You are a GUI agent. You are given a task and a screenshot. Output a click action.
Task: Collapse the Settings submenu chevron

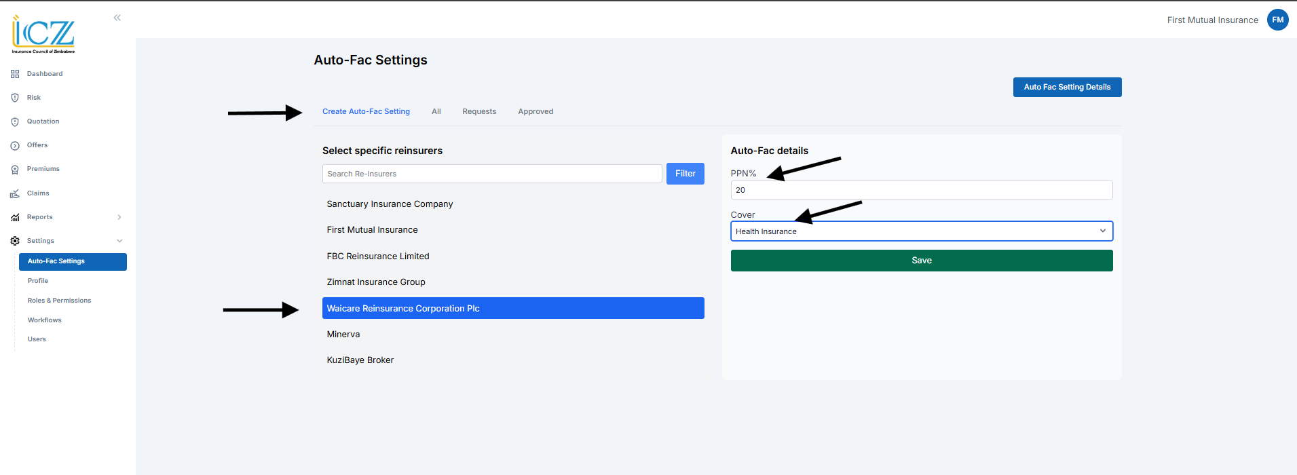click(119, 241)
